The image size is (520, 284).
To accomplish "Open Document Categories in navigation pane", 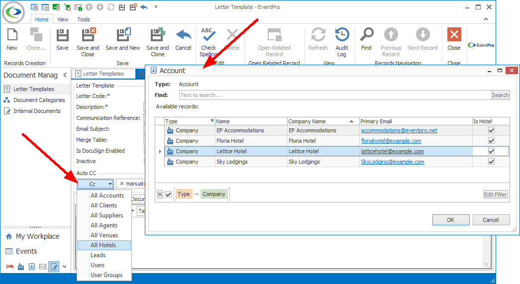I will coord(39,100).
